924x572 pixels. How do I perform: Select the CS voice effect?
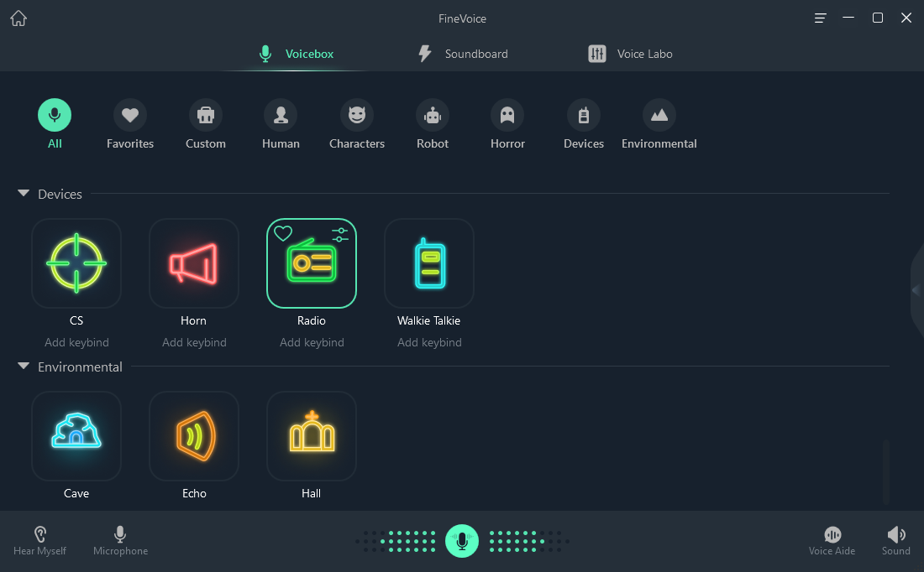pyautogui.click(x=76, y=263)
